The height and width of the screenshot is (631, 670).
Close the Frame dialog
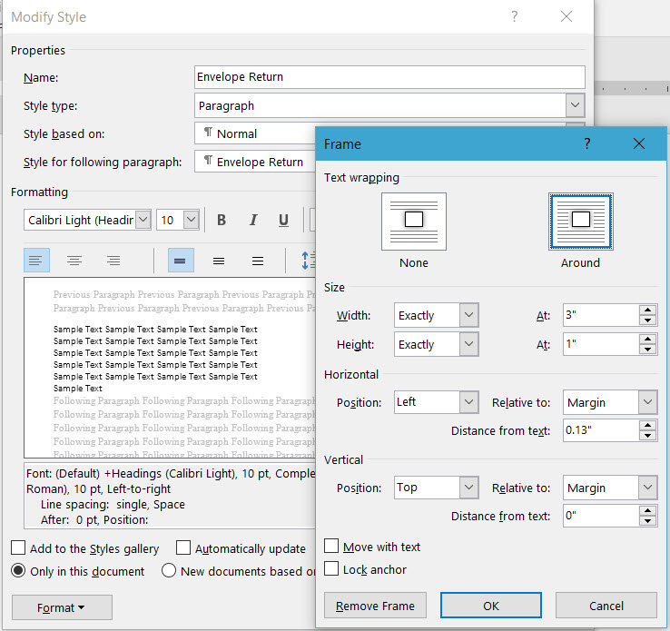click(639, 143)
